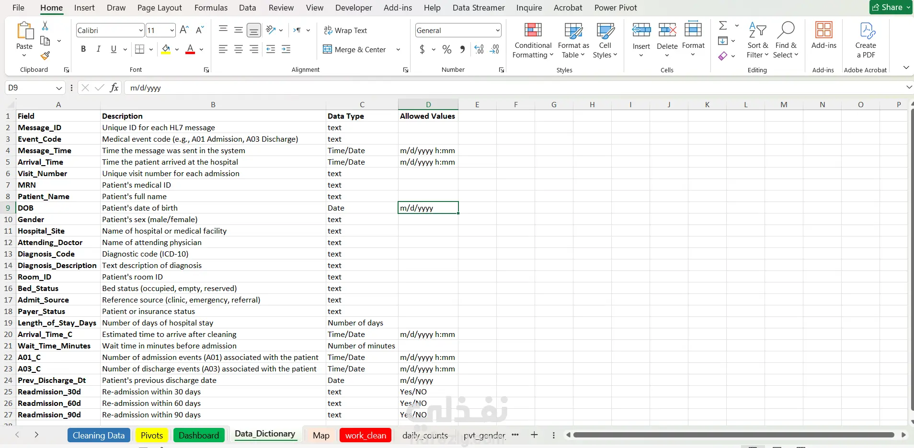914x448 pixels.
Task: Switch to the Insert ribbon tab
Action: pos(84,8)
